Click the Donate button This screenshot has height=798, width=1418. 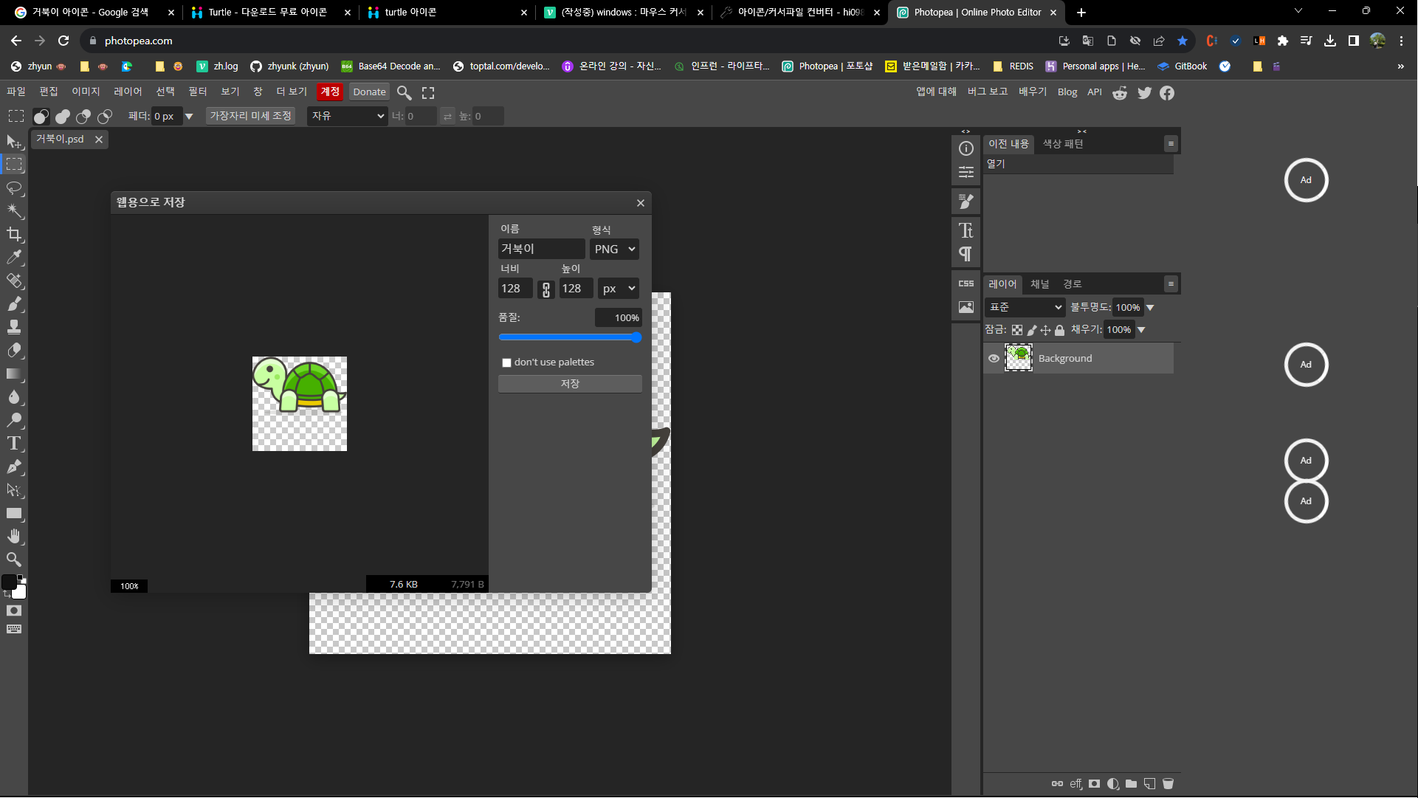pos(369,92)
